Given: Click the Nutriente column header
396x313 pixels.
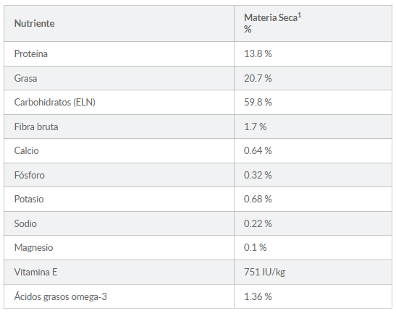Looking at the screenshot, I should (34, 23).
